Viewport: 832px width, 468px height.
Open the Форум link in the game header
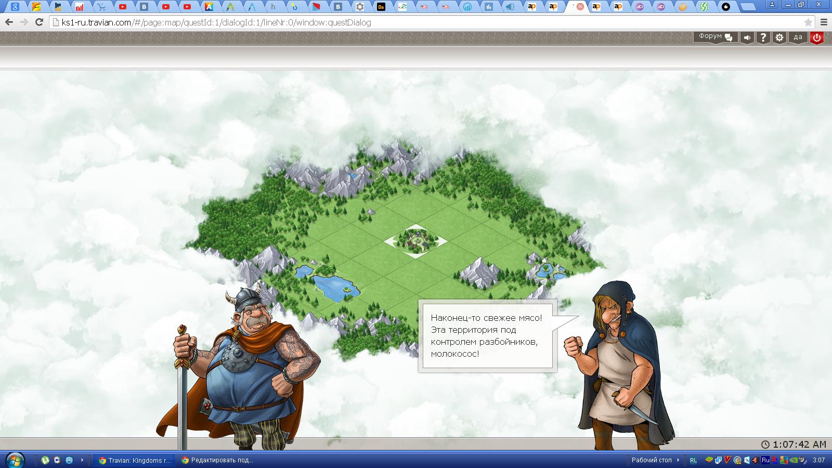pos(716,37)
